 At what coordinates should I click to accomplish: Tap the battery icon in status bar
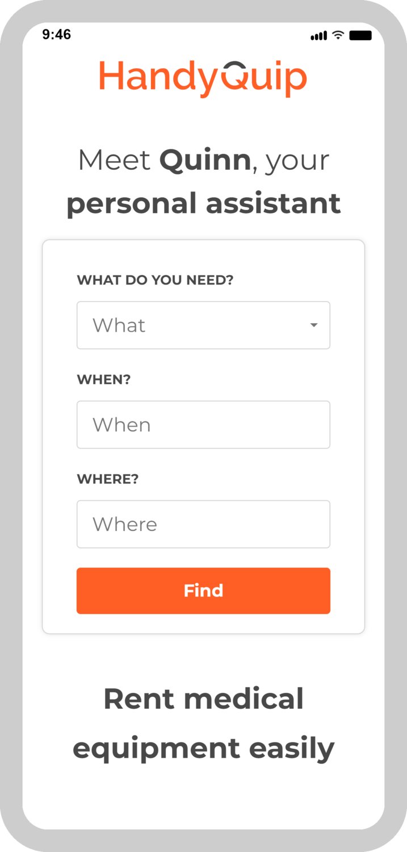[360, 36]
